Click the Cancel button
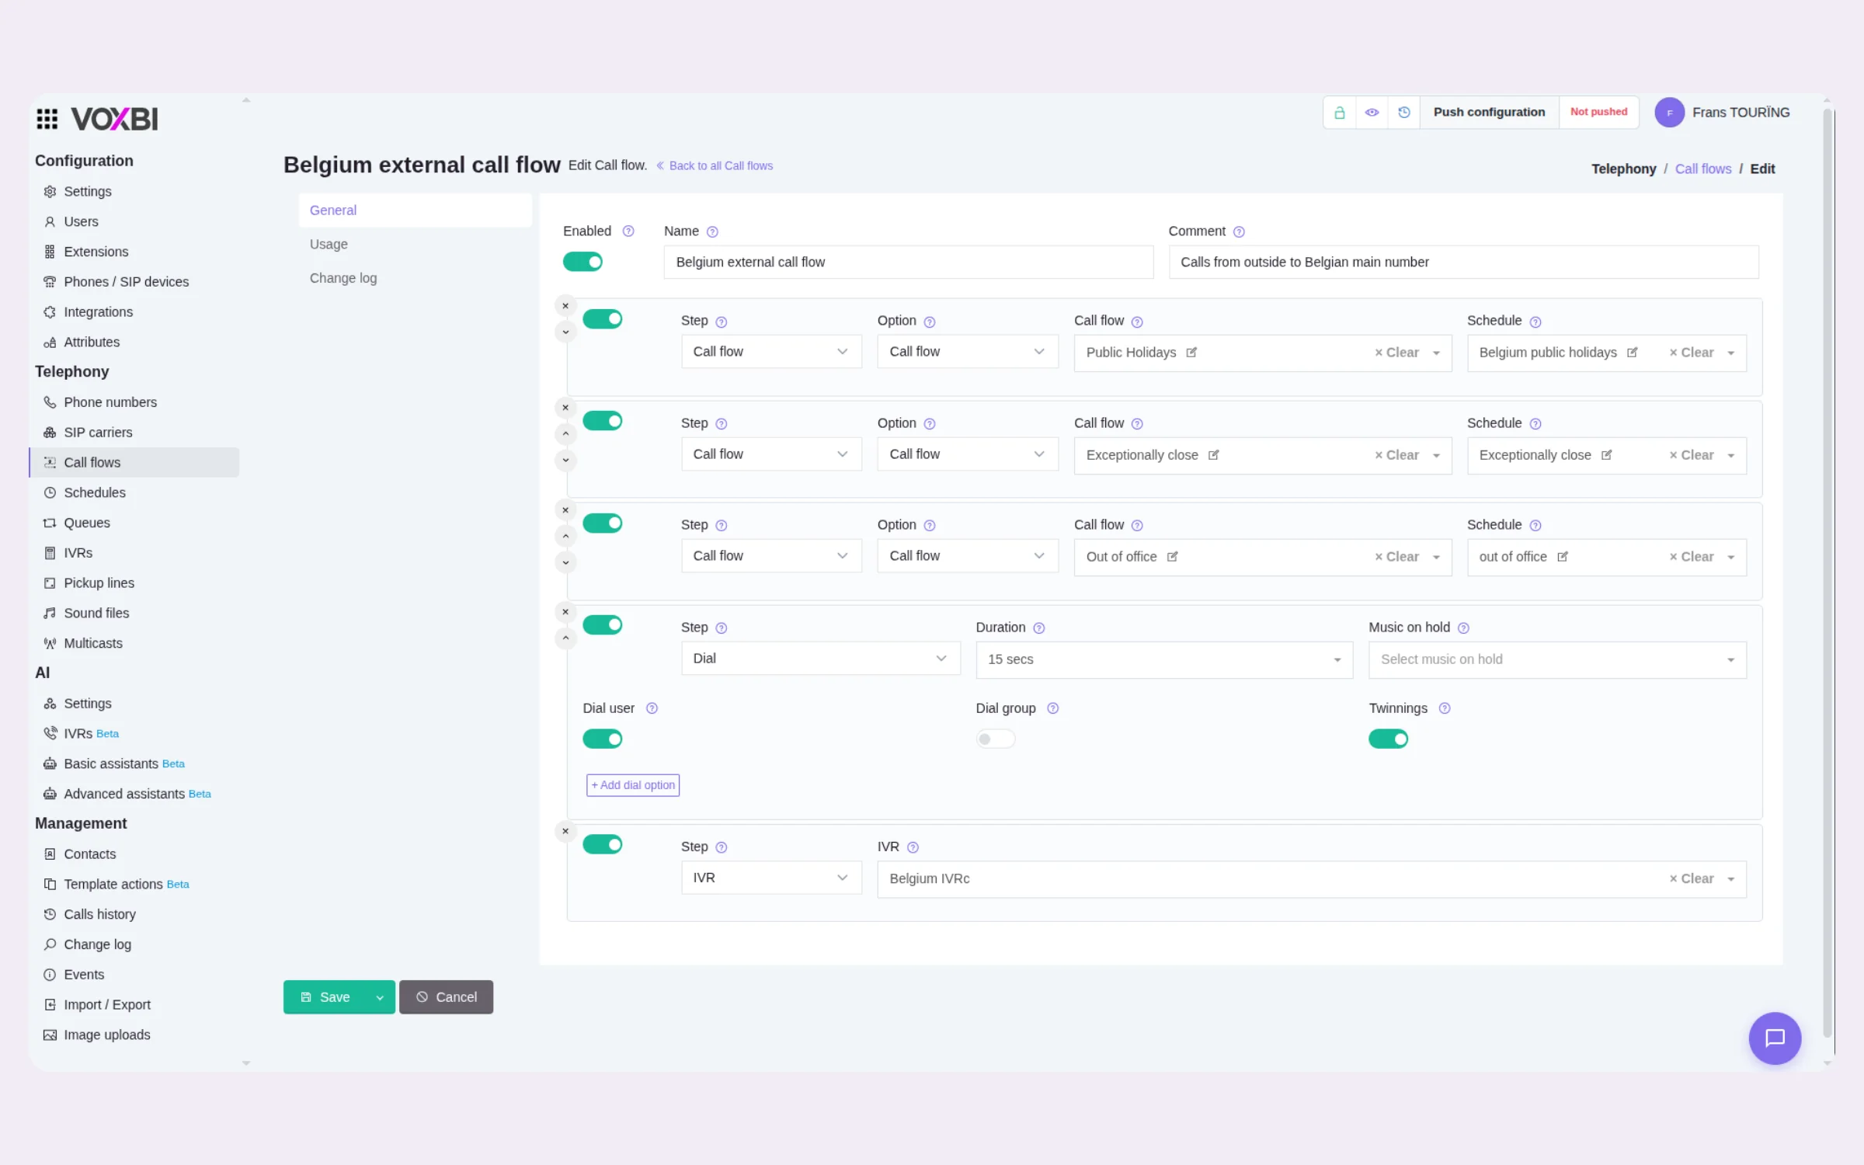Viewport: 1864px width, 1165px height. [x=446, y=997]
